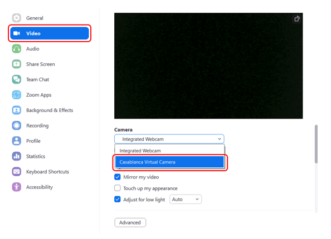
Task: Collapse the Camera dropdown showing Integrated Webcam
Action: coord(169,139)
